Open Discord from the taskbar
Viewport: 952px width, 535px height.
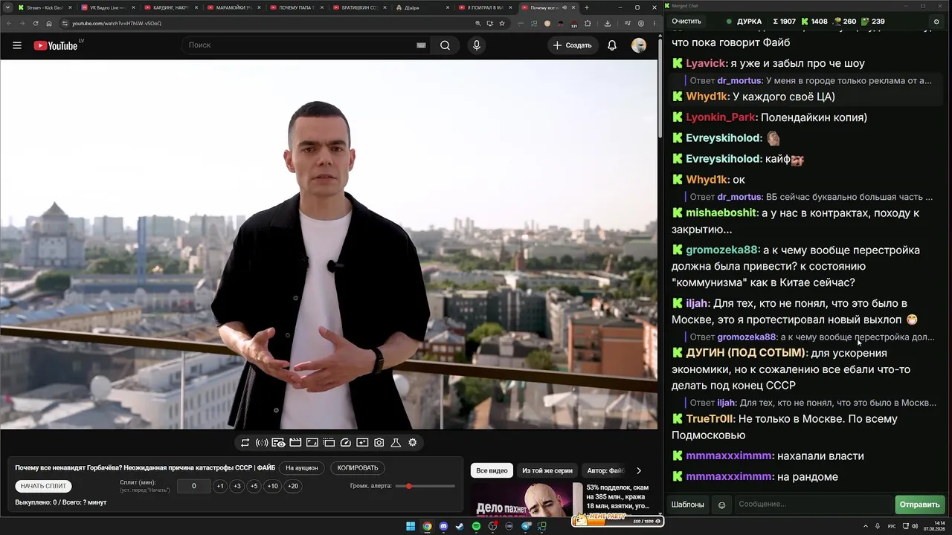pos(444,527)
